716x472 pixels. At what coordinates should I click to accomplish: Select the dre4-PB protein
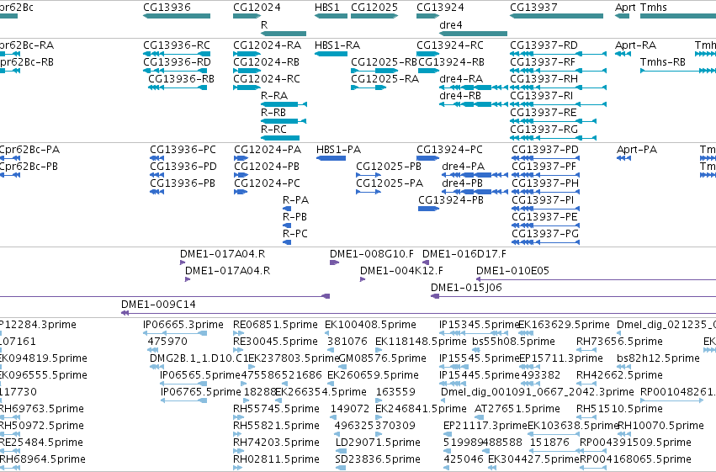tap(462, 183)
